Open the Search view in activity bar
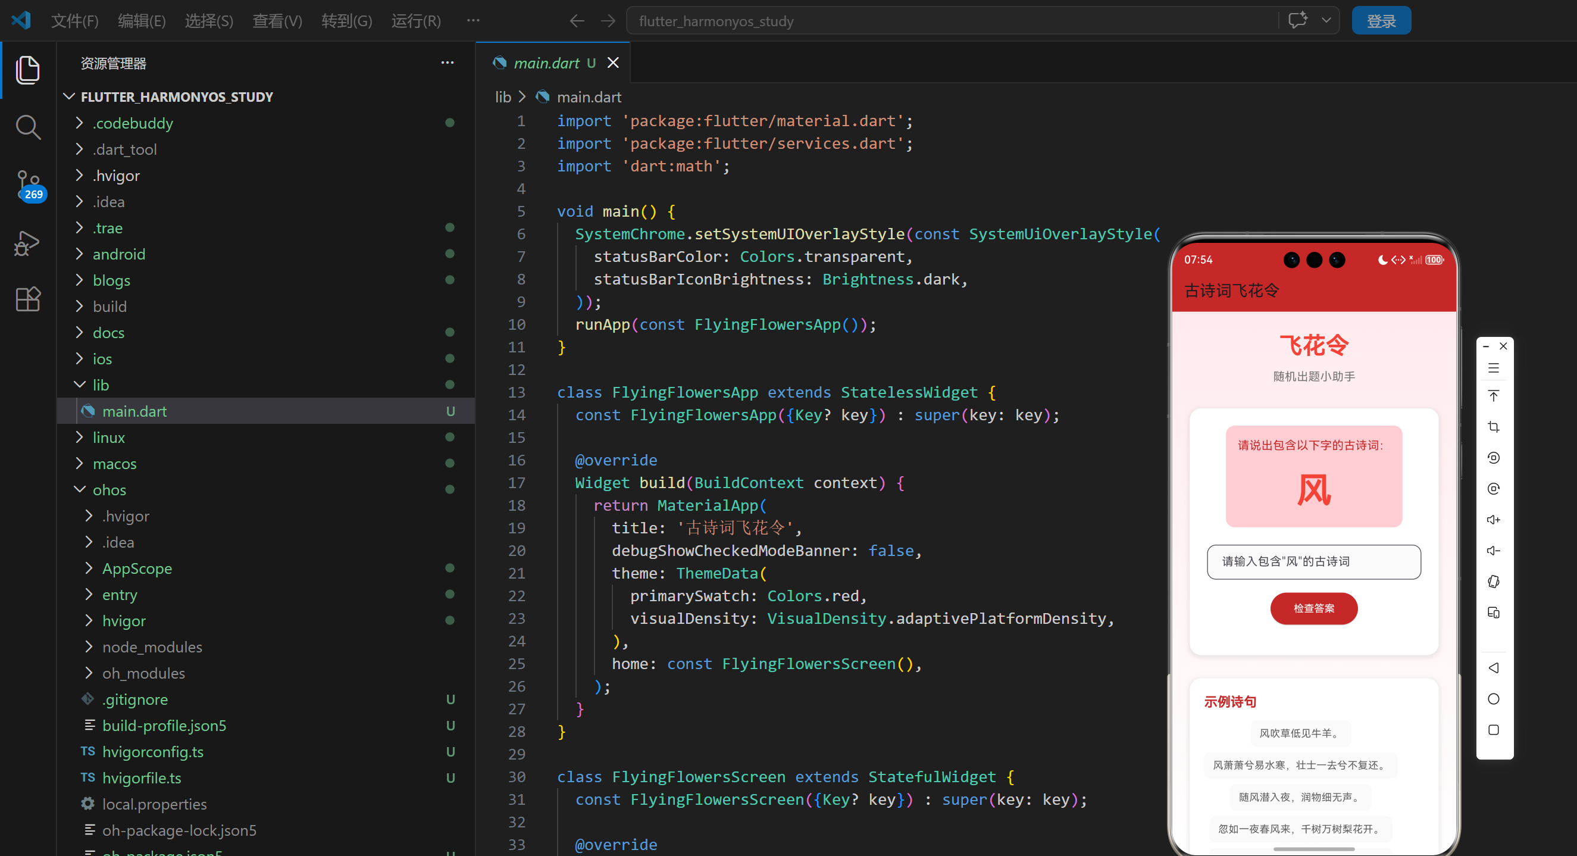Image resolution: width=1577 pixels, height=856 pixels. point(27,127)
